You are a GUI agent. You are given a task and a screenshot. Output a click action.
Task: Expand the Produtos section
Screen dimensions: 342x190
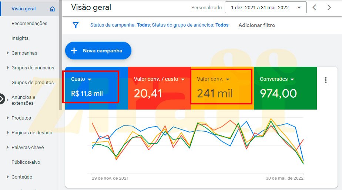coord(8,118)
